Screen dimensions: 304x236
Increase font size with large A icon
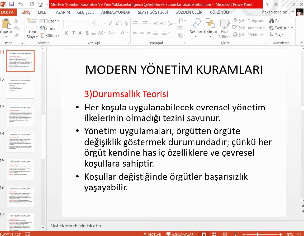(110, 24)
